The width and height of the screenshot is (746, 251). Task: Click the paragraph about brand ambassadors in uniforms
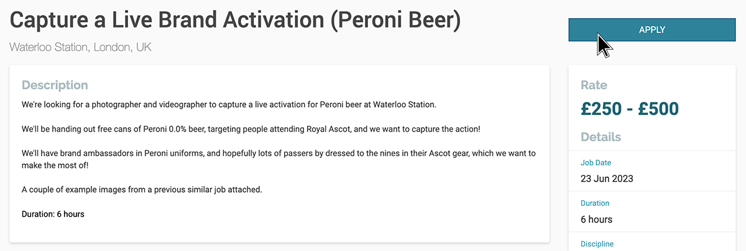278,159
